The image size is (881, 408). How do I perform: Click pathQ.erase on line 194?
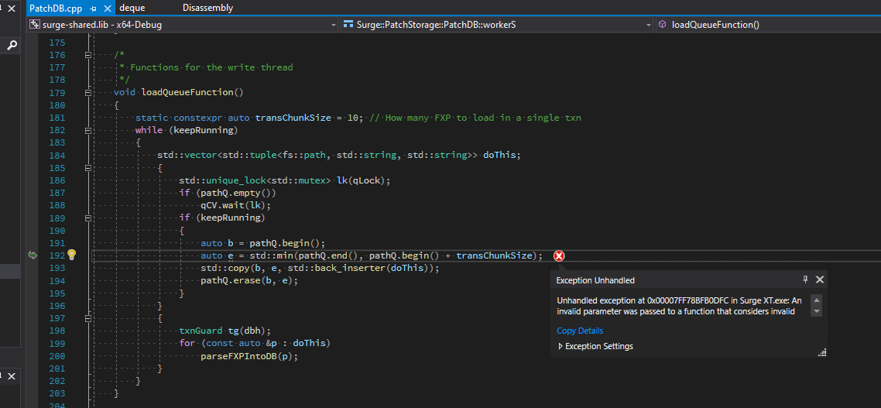tap(231, 280)
